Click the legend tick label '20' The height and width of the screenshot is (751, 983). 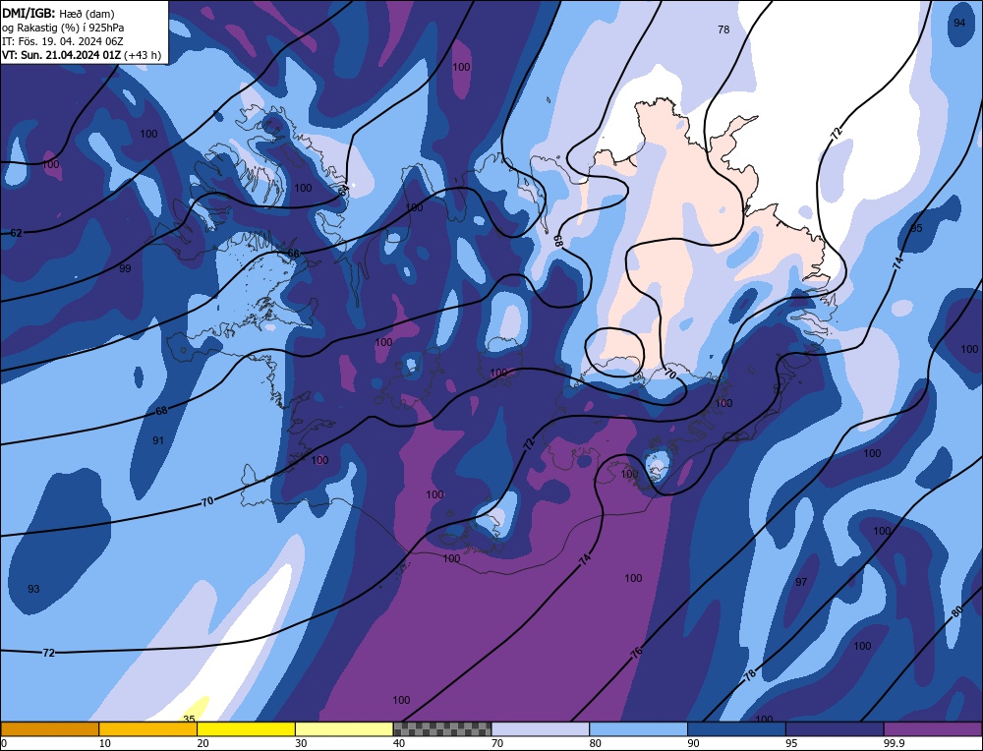pyautogui.click(x=203, y=743)
